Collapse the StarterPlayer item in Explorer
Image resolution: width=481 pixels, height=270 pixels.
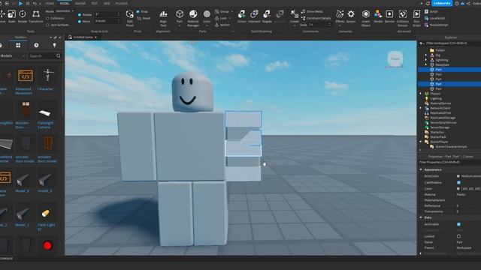[421, 142]
